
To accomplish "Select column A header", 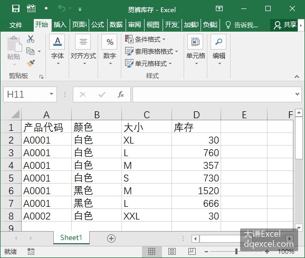I will pos(46,114).
